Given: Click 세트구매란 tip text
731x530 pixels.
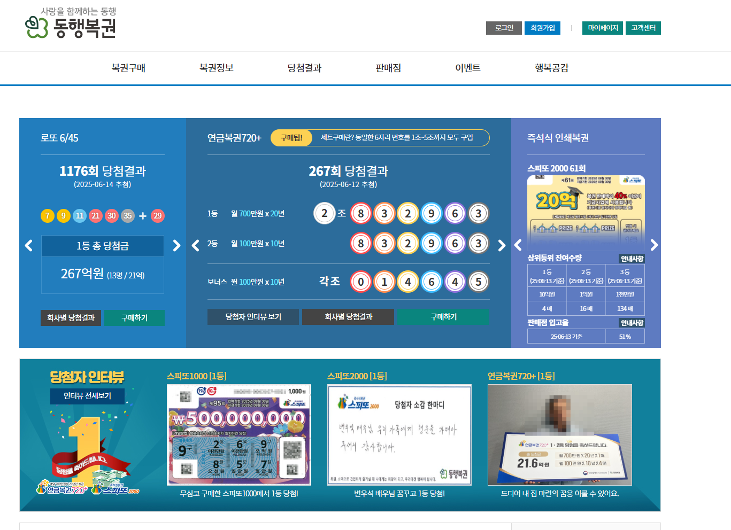Looking at the screenshot, I should tap(397, 138).
